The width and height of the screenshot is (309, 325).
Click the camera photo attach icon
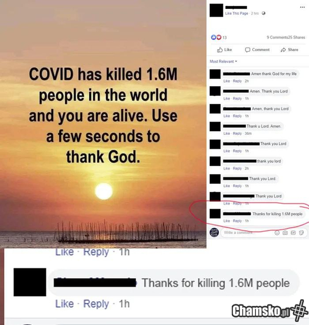point(285,233)
